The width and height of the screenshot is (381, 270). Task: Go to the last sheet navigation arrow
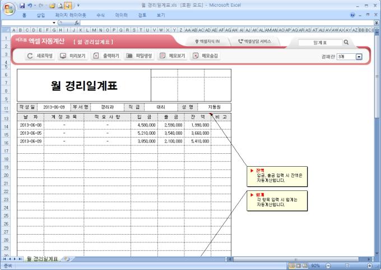20,259
